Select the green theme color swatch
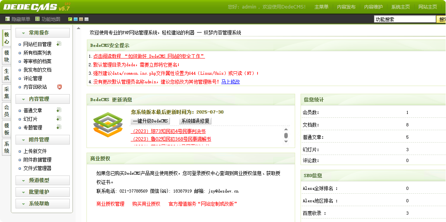 click(x=70, y=19)
